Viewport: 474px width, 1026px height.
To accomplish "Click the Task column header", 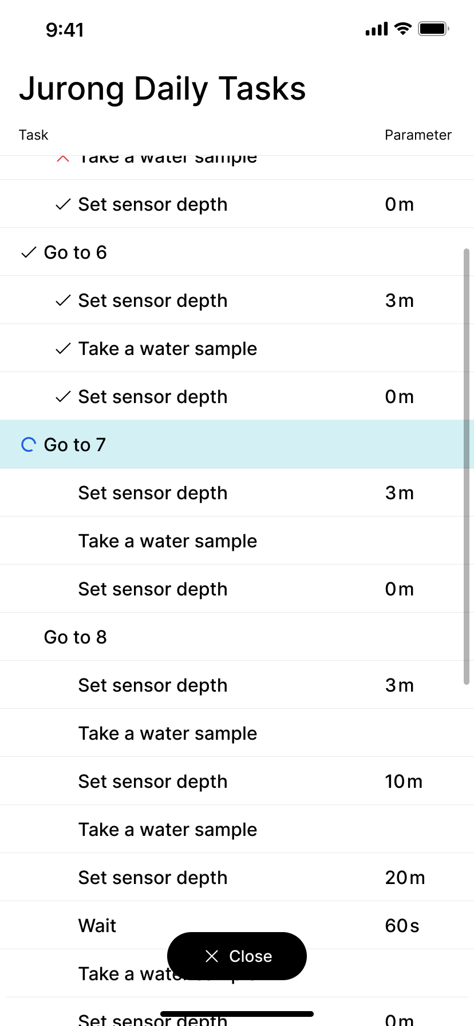I will coord(34,135).
